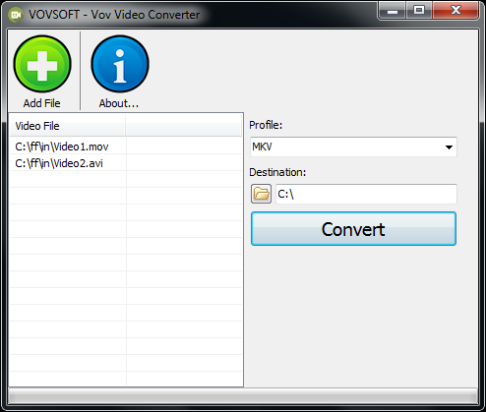Click the About... label text

click(119, 103)
